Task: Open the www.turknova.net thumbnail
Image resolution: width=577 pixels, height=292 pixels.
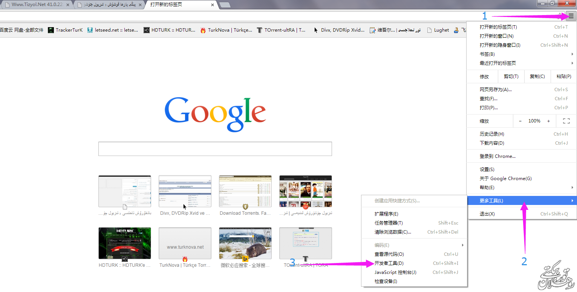Action: click(185, 243)
